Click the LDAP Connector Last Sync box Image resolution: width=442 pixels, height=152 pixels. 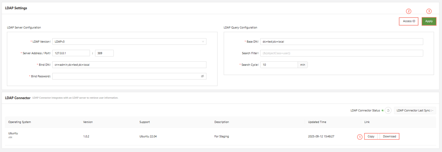click(415, 111)
